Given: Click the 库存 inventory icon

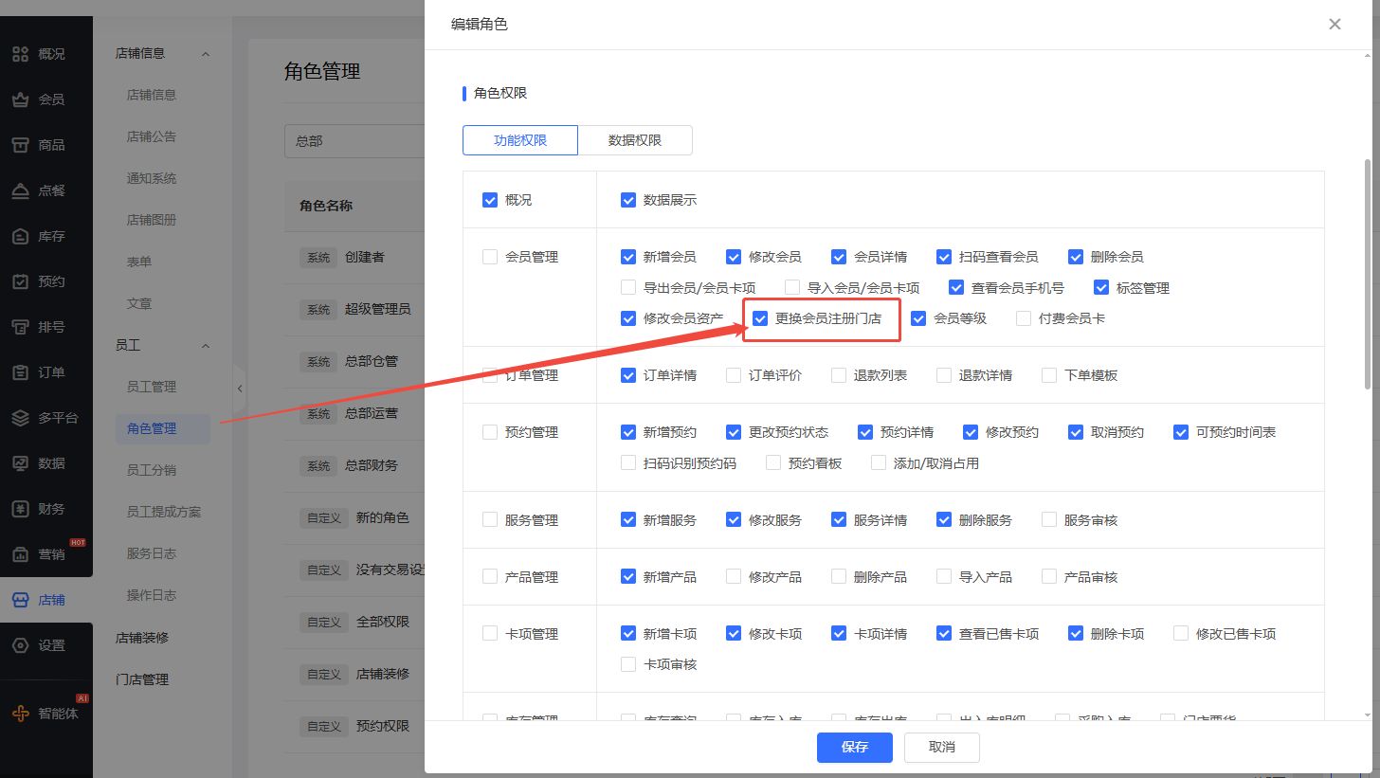Looking at the screenshot, I should coord(21,236).
